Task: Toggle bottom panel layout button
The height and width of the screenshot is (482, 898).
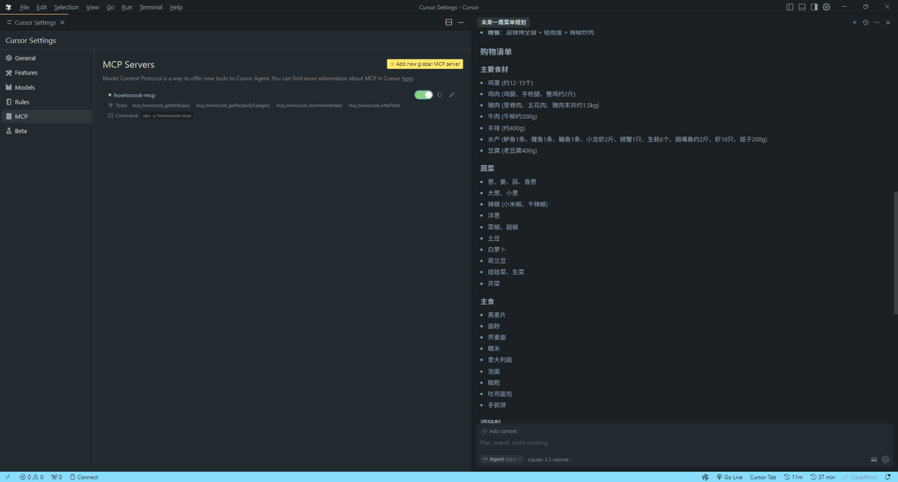Action: click(x=802, y=7)
